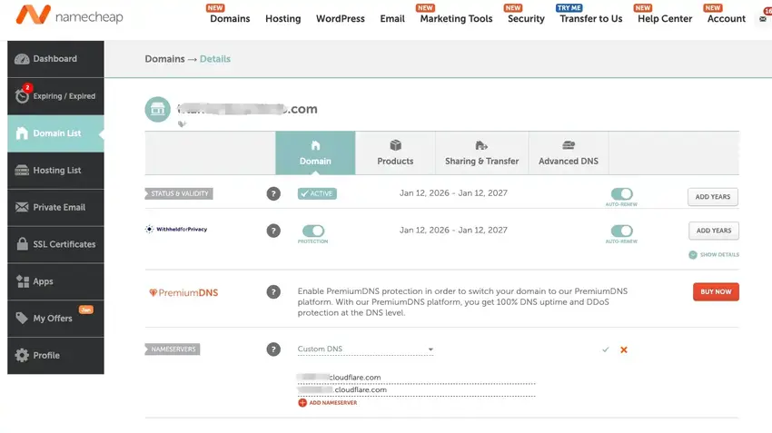Click the second cloudflare.com nameserver field
Viewport: 772px width, 433px height.
click(x=416, y=389)
